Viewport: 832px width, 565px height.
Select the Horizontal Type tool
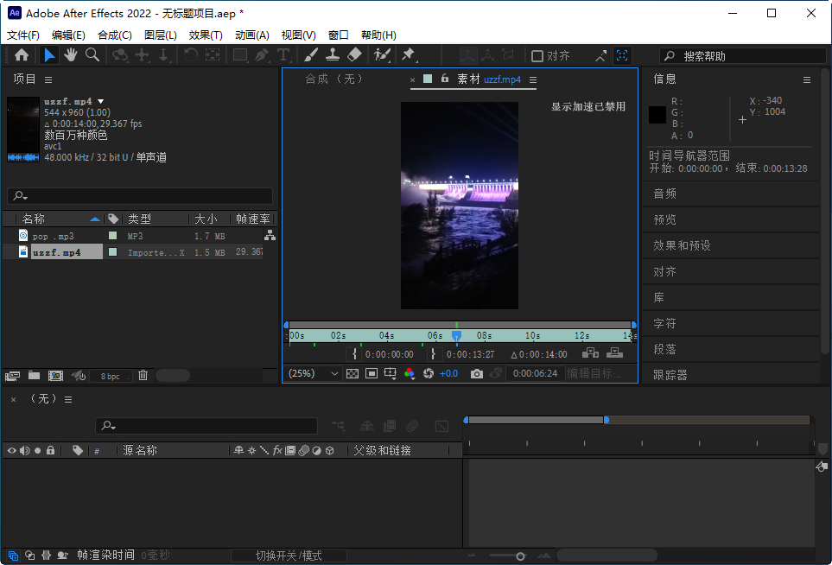(x=283, y=55)
